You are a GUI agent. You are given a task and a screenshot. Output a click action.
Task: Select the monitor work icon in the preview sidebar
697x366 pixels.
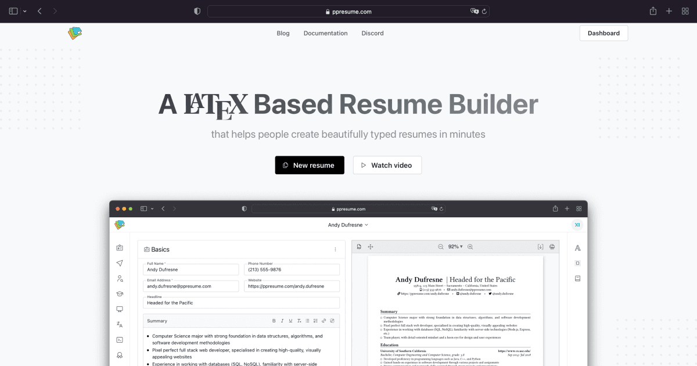120,309
